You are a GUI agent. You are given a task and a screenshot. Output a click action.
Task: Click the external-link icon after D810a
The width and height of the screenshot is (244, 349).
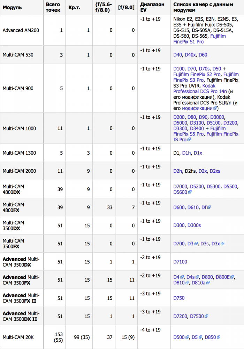[x=208, y=283]
